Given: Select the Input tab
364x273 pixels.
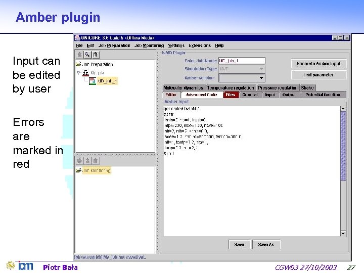Looking at the screenshot, I should (x=270, y=95).
